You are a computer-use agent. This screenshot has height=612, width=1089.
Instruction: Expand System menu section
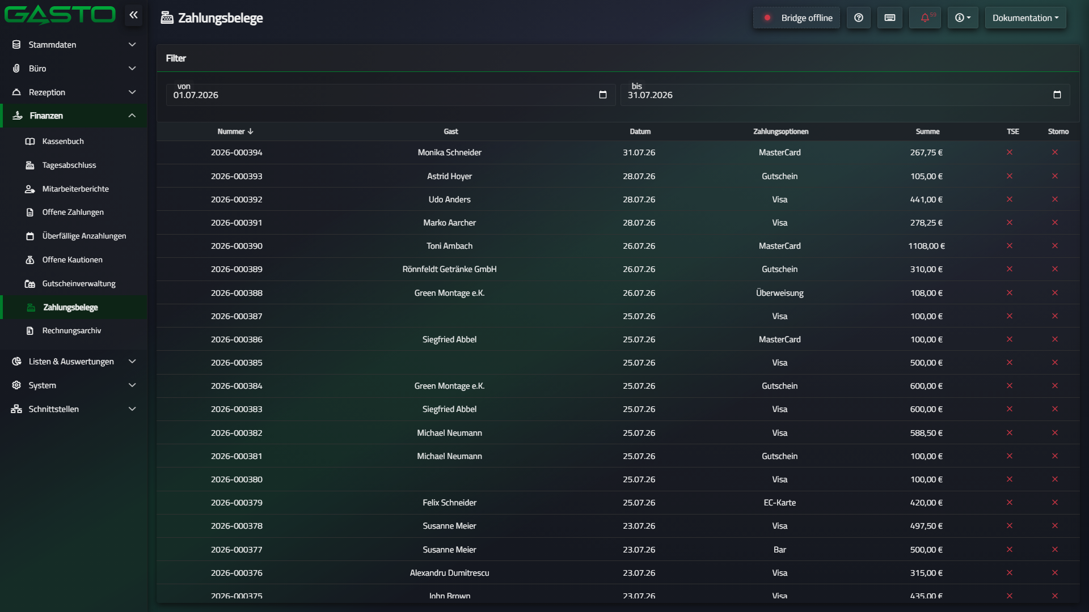tap(74, 385)
